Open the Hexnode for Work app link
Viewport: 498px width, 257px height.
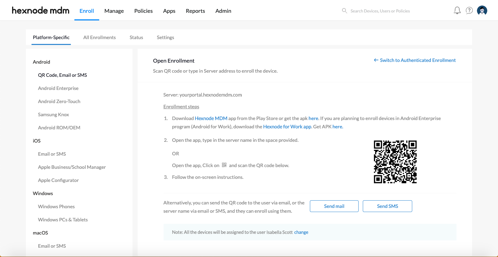pyautogui.click(x=287, y=127)
